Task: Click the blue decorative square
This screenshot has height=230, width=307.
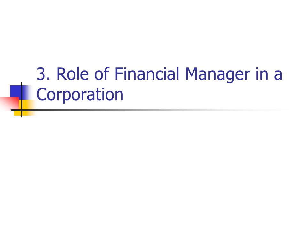Action: [x=17, y=92]
